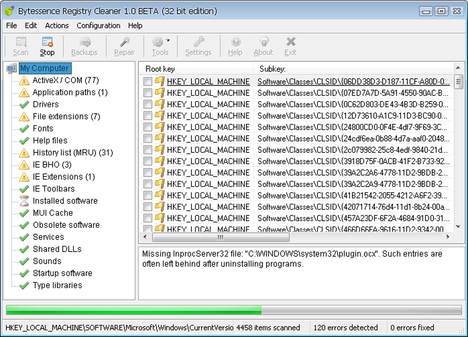Click green checkmark beside Fonts
The image size is (468, 337).
[x=24, y=129]
